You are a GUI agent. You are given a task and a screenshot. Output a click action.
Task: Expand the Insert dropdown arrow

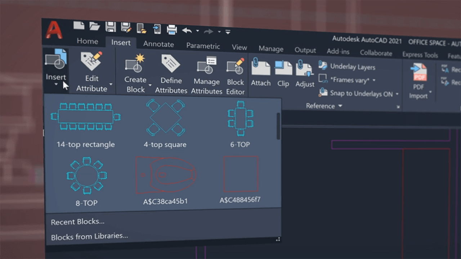click(56, 83)
